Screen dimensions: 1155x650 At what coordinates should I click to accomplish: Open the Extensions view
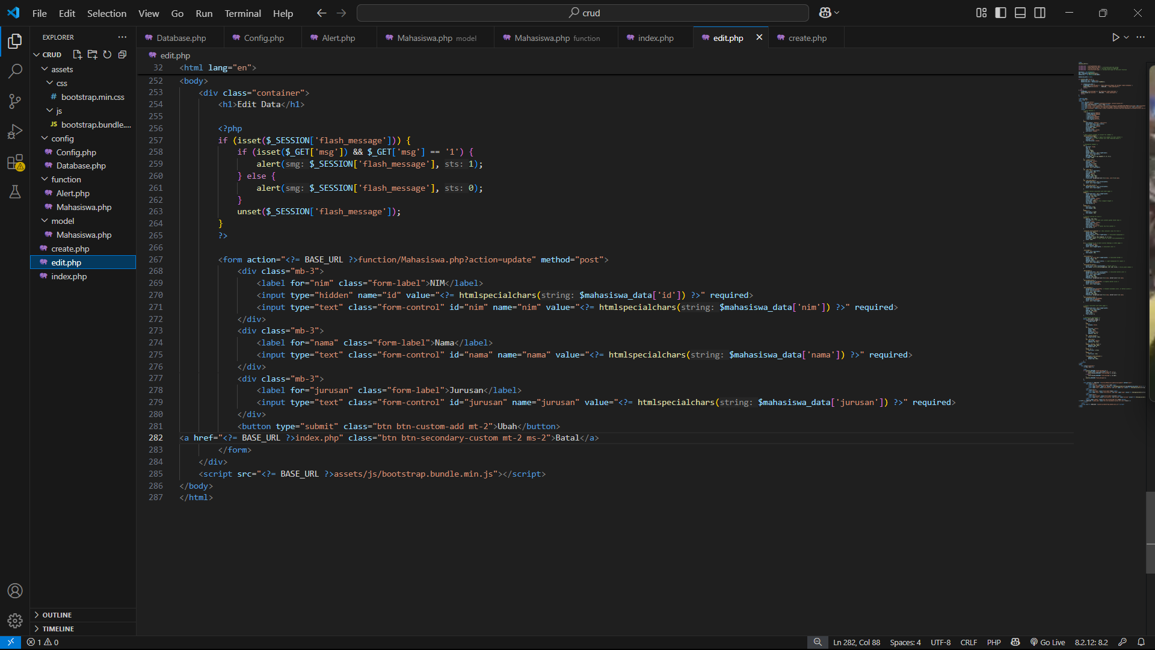(15, 162)
